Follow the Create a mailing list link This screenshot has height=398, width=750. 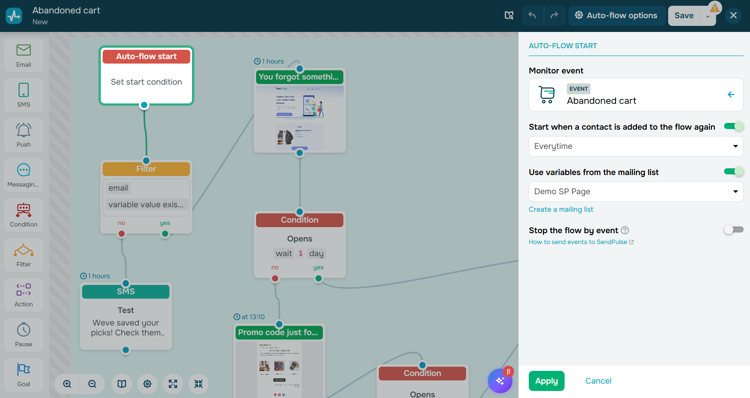coord(561,209)
